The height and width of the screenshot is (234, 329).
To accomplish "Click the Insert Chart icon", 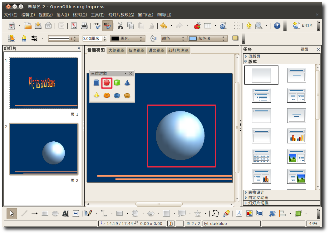I will pyautogui.click(x=197, y=26).
